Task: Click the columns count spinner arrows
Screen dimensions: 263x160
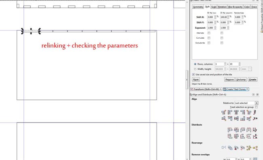Action: click(240, 64)
